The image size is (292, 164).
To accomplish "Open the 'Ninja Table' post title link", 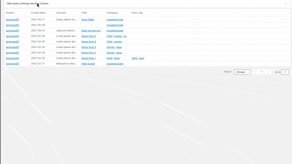I will pos(87,20).
